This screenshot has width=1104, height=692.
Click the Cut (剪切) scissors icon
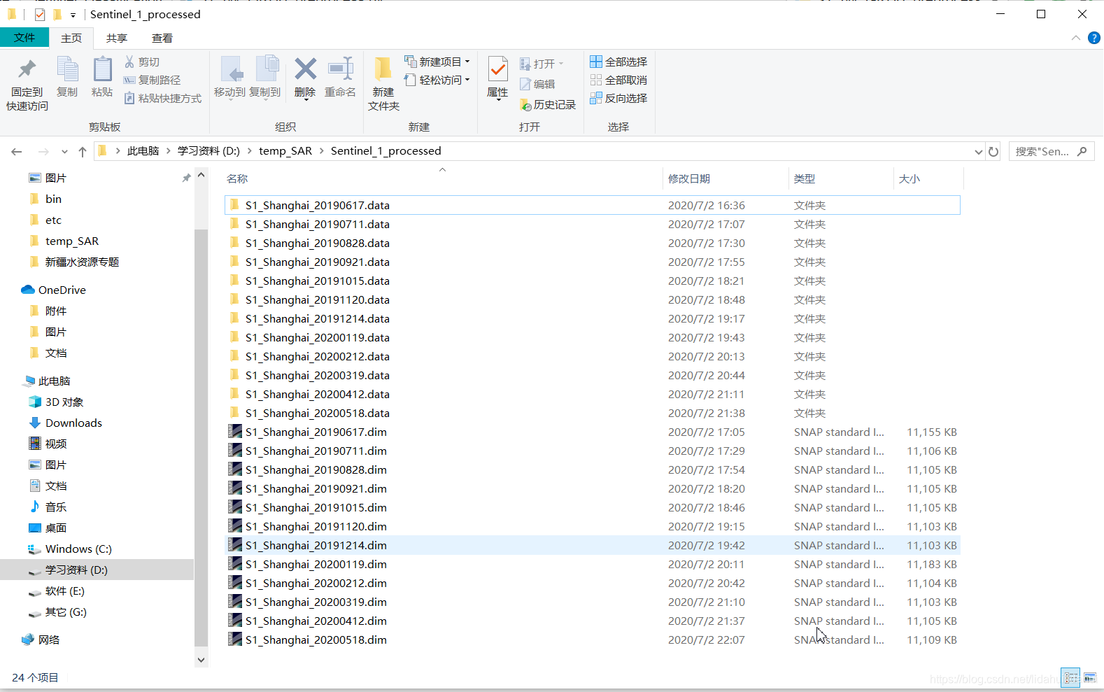[x=129, y=62]
